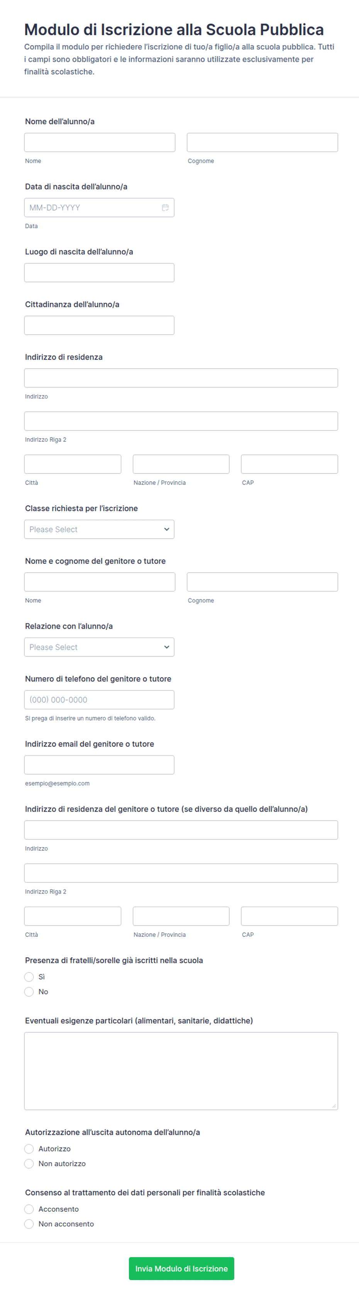Click the Luogo di nascita input field
The height and width of the screenshot is (1299, 359).
99,273
